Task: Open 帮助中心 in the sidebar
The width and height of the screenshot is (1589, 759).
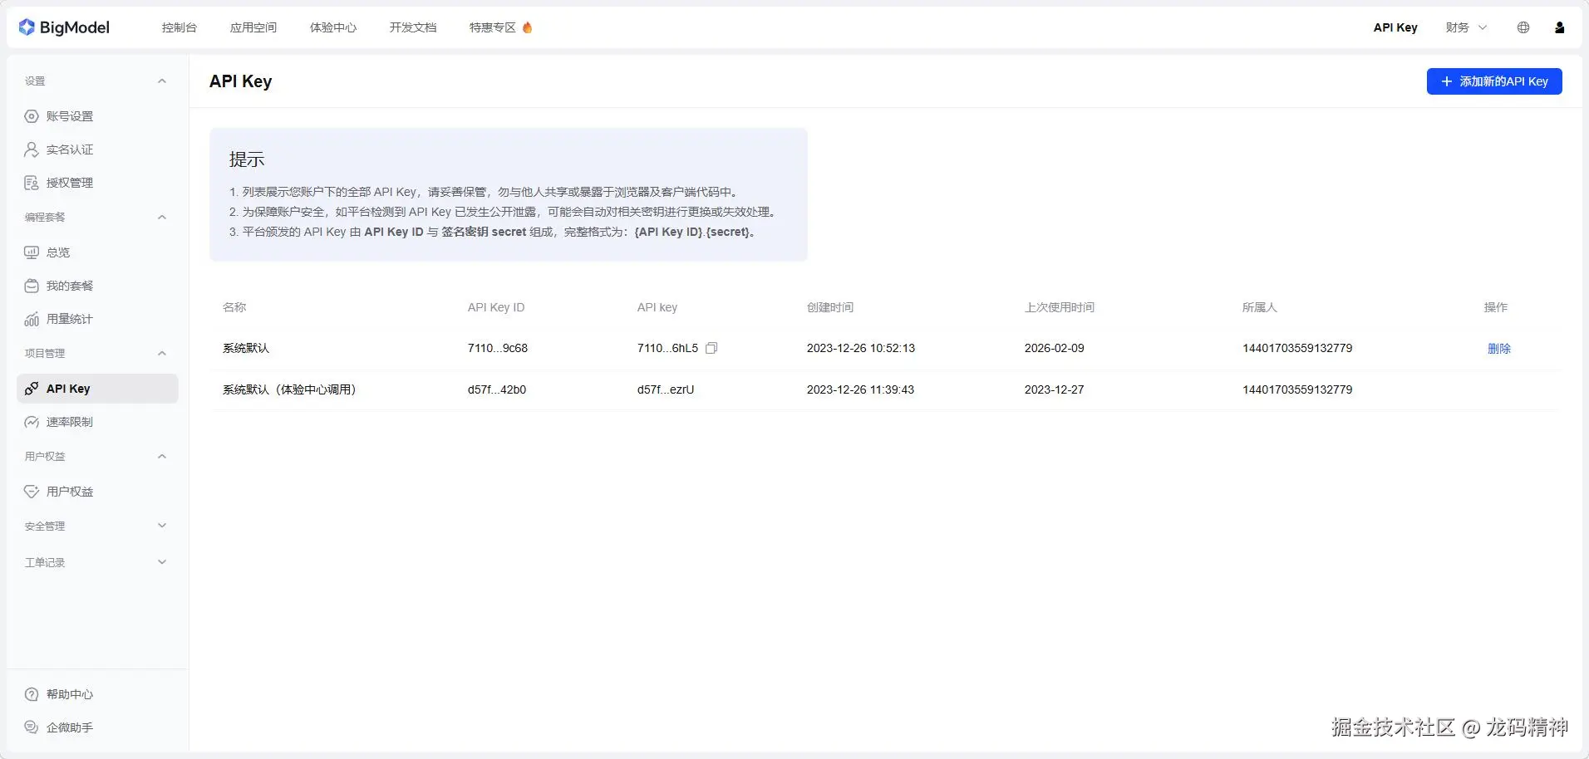Action: [70, 694]
